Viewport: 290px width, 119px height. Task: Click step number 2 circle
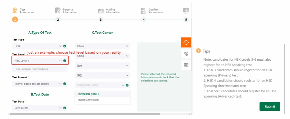point(58,20)
